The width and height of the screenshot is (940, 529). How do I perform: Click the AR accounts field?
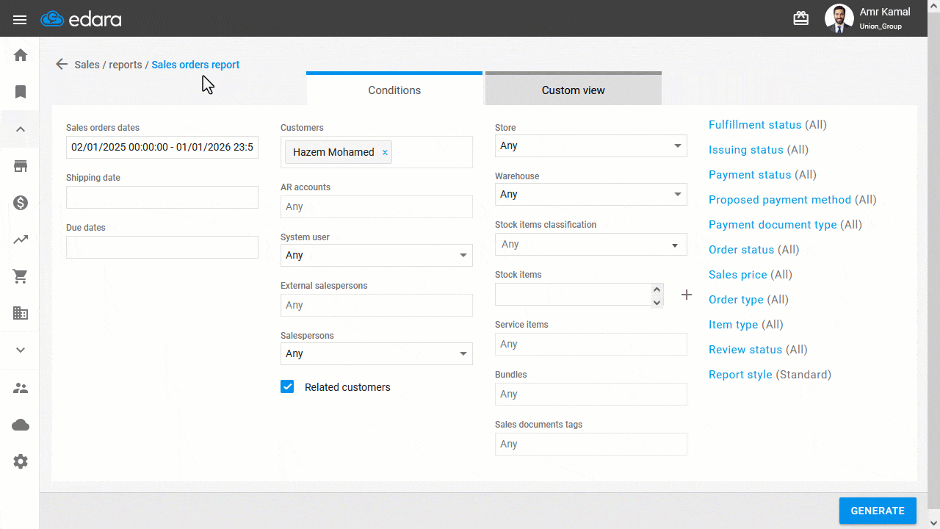(377, 206)
